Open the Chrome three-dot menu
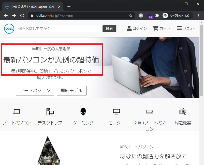This screenshot has height=165, width=204. [x=198, y=15]
